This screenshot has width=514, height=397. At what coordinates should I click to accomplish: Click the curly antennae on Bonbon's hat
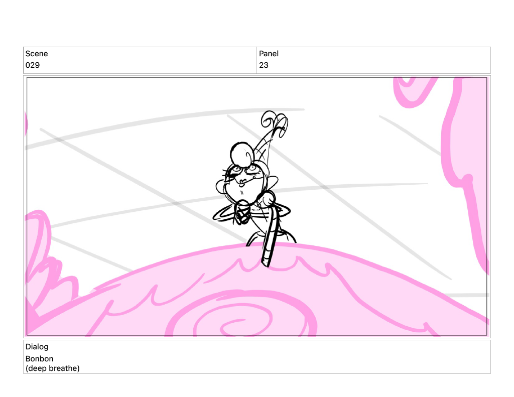(x=274, y=123)
